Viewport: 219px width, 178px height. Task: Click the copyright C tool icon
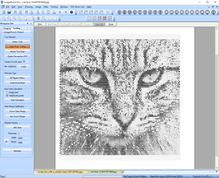tap(214, 12)
